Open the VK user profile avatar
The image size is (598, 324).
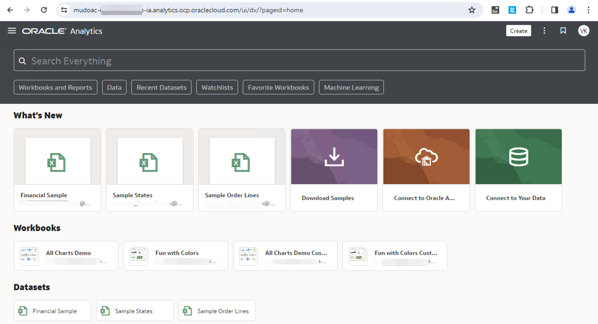tap(583, 31)
